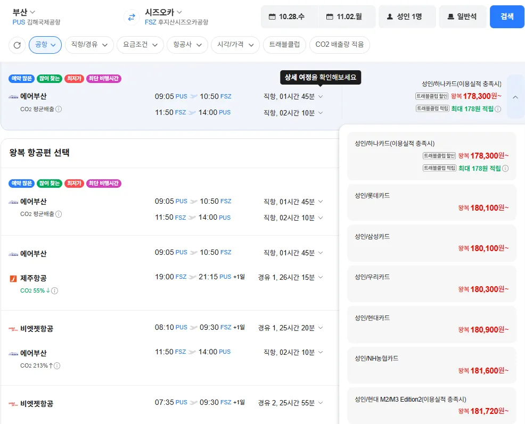The width and height of the screenshot is (525, 424).
Task: Click 최저가 badge in list's first result
Action: (74, 184)
